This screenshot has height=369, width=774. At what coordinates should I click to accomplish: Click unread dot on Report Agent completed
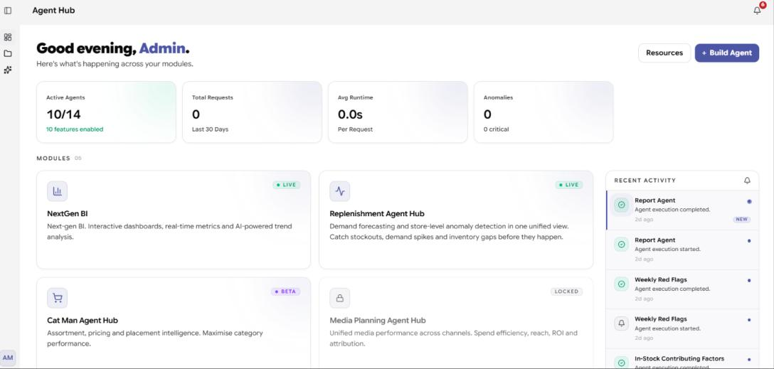(749, 201)
